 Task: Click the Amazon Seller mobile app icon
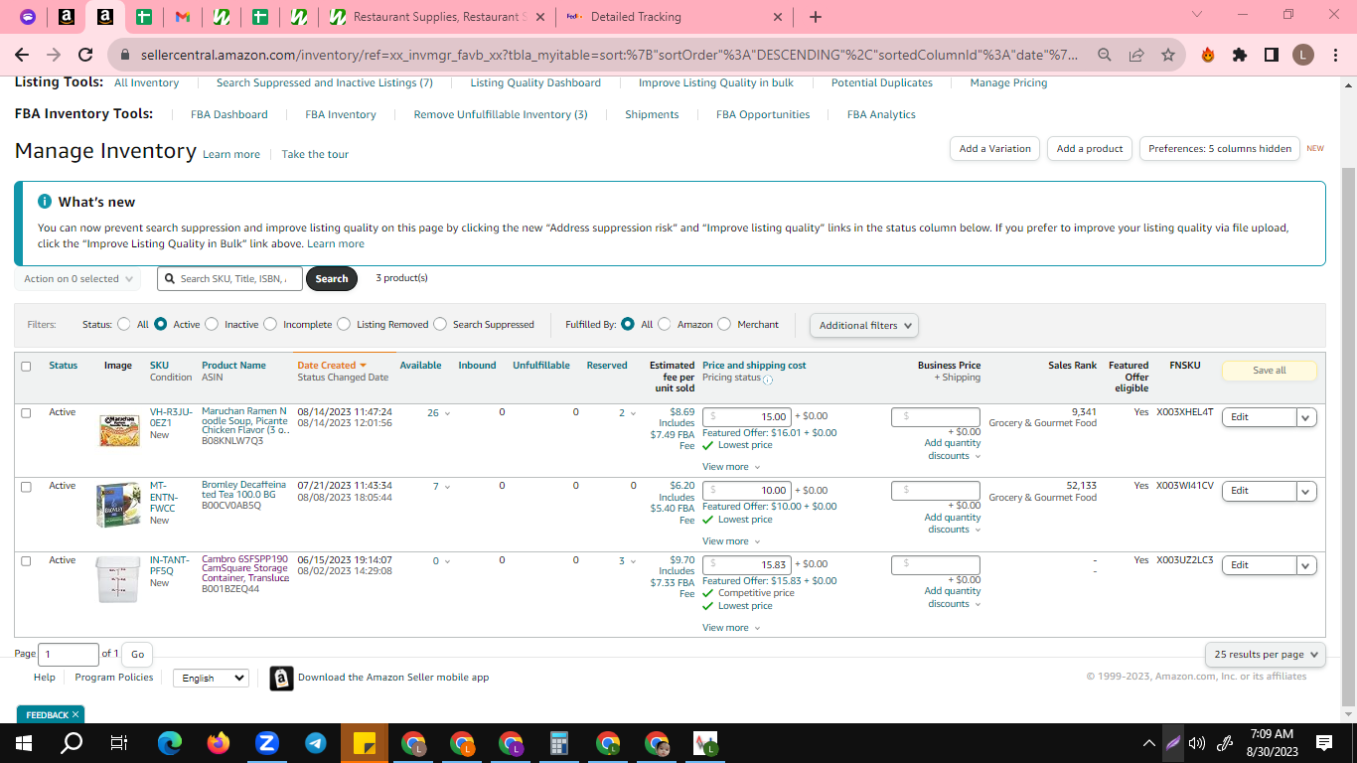(x=281, y=678)
